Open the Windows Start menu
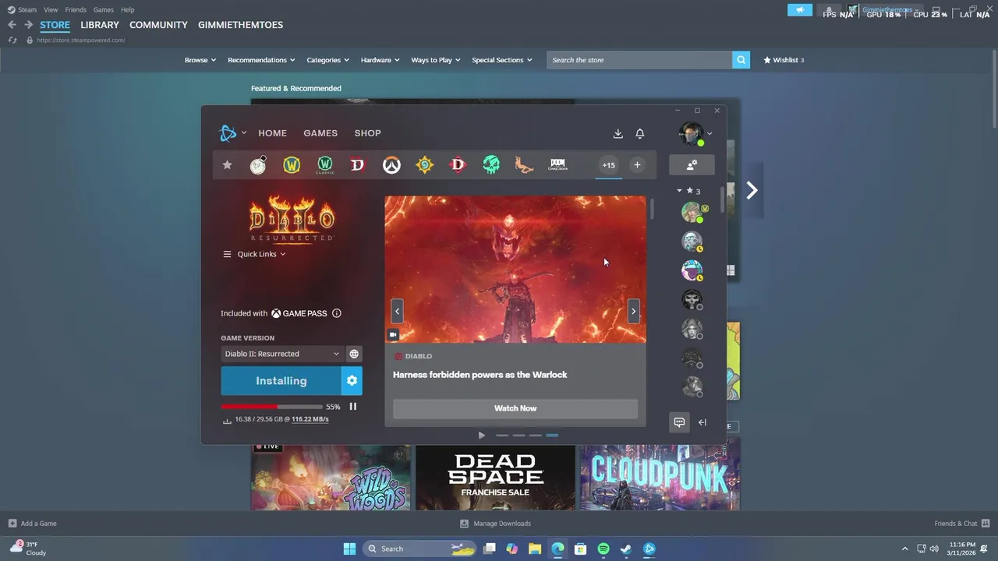This screenshot has width=998, height=561. pyautogui.click(x=349, y=549)
